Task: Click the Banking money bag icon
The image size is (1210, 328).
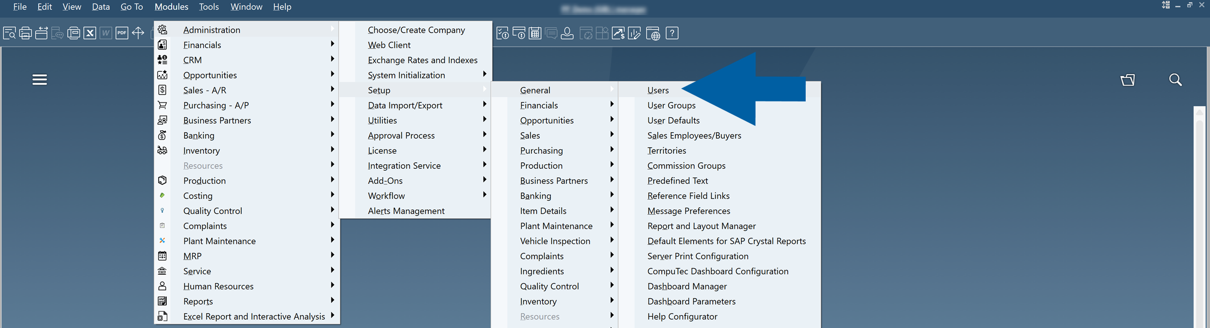Action: click(x=162, y=135)
